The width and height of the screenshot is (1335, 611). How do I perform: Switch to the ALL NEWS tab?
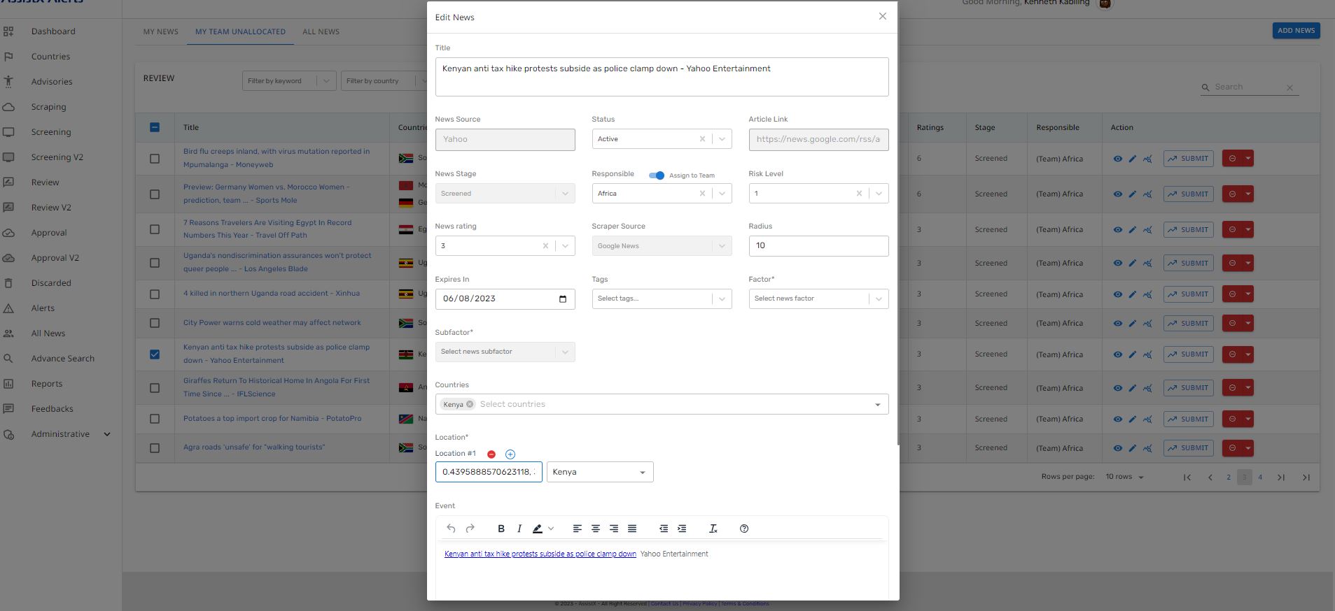click(x=321, y=31)
